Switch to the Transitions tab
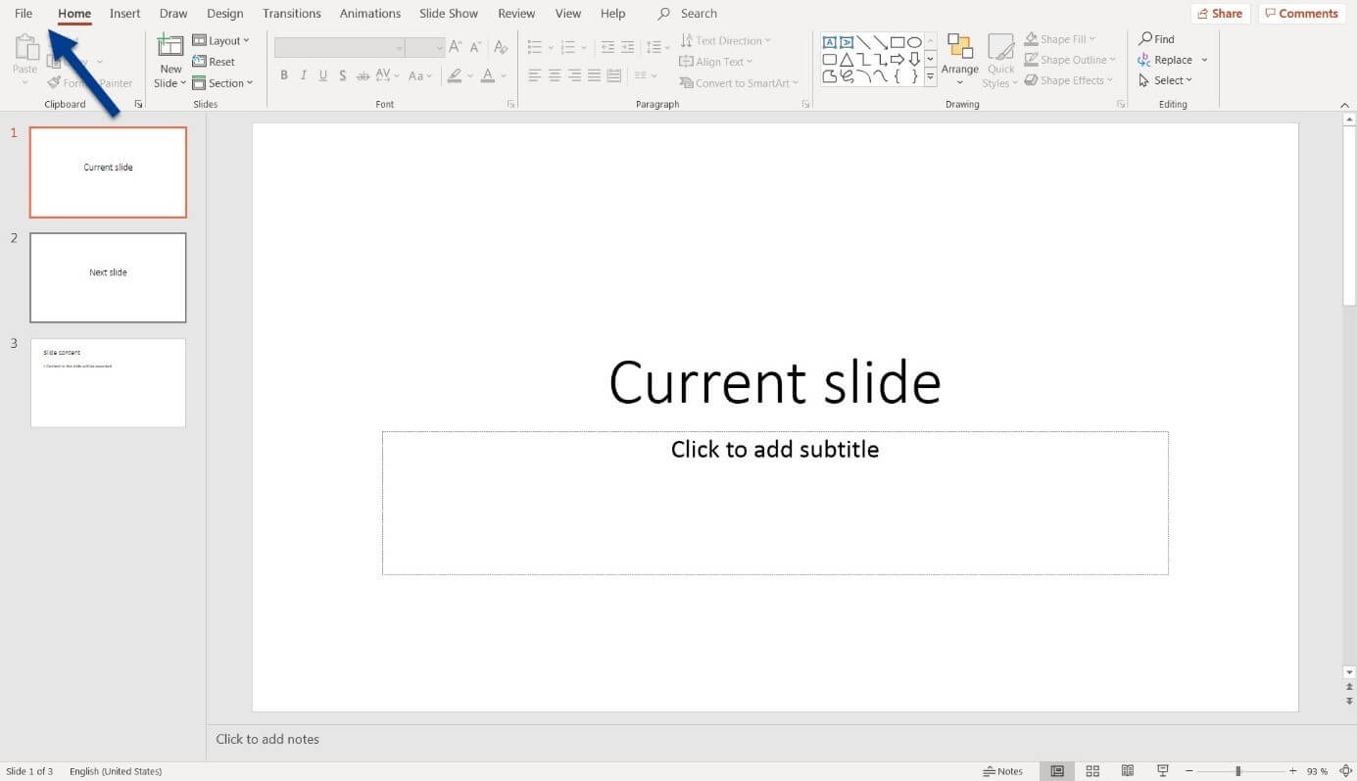The image size is (1357, 781). pos(291,14)
